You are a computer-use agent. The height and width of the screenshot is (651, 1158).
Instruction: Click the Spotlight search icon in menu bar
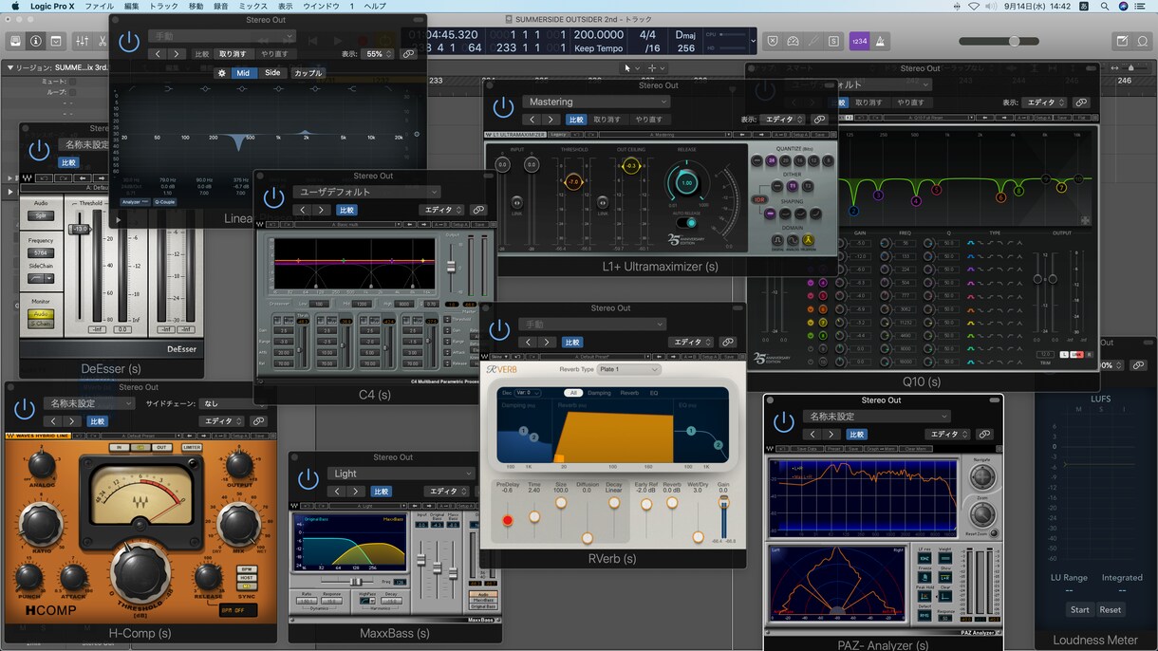(x=1103, y=6)
